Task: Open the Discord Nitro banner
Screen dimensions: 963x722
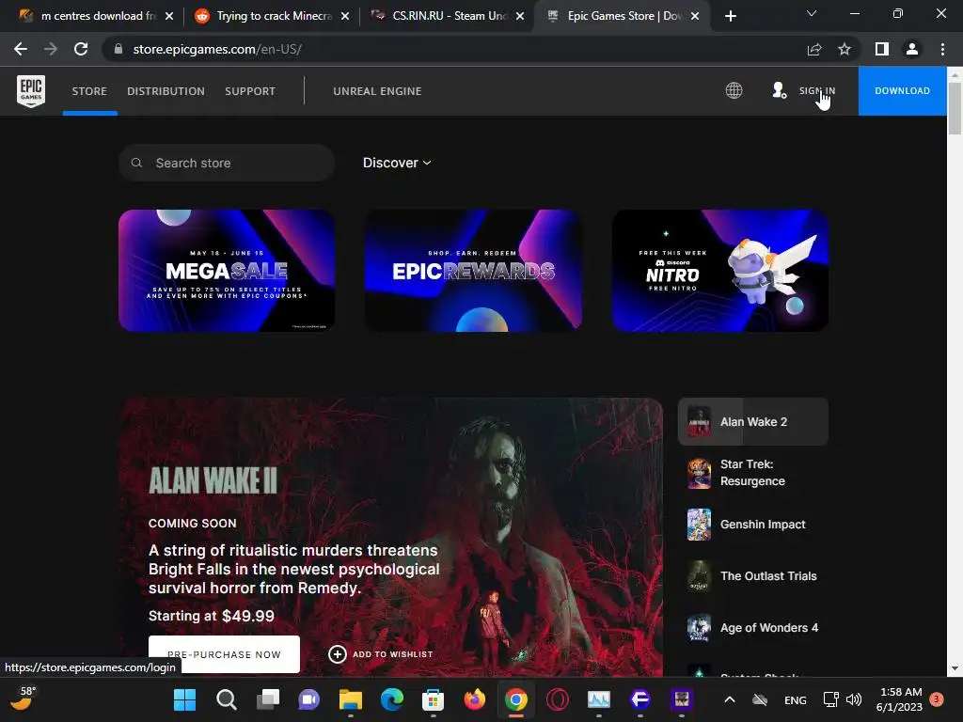Action: coord(720,271)
